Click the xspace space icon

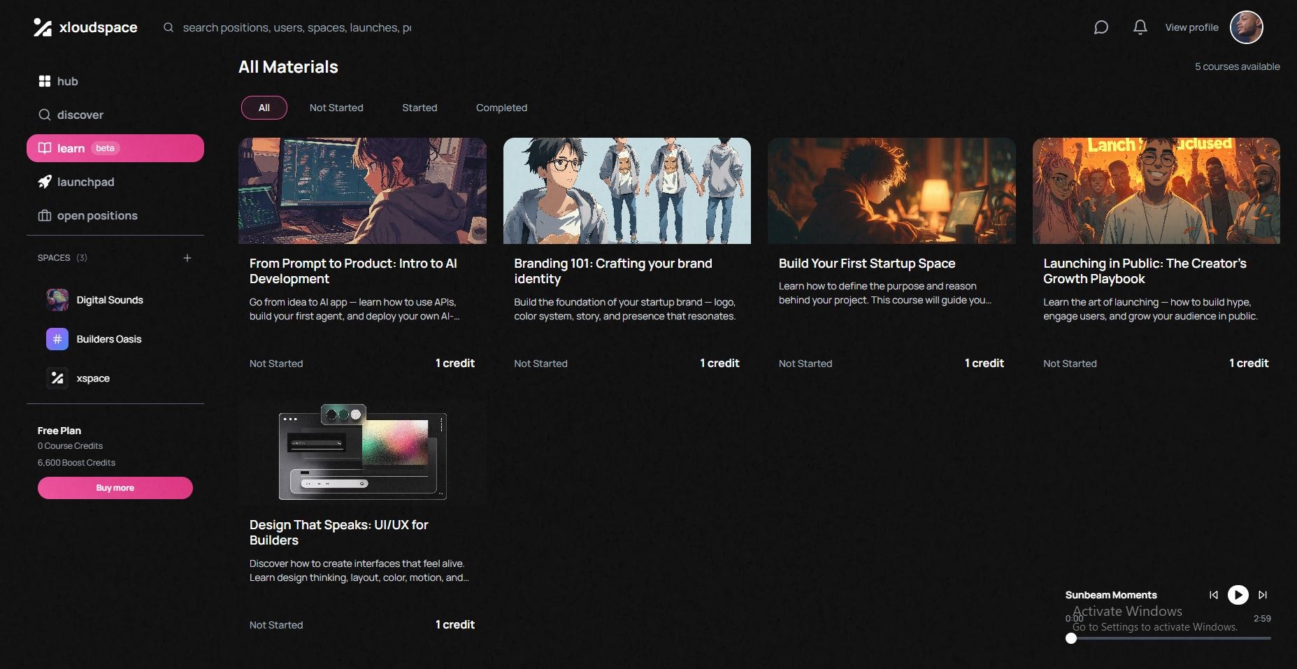click(57, 378)
